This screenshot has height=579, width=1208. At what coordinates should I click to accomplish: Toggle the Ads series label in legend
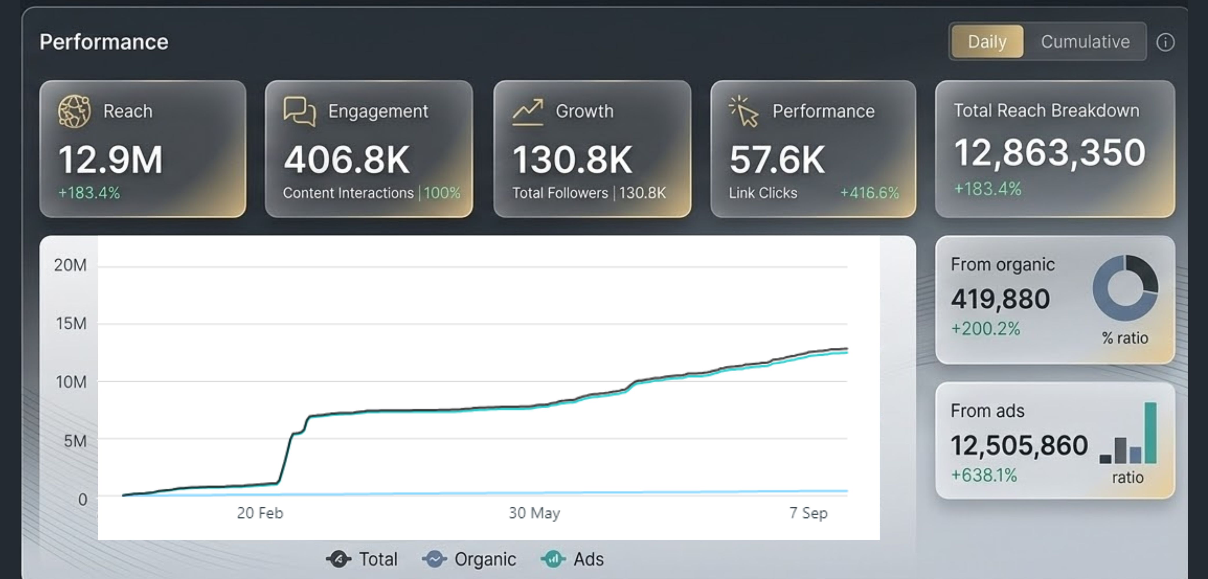[x=589, y=559]
